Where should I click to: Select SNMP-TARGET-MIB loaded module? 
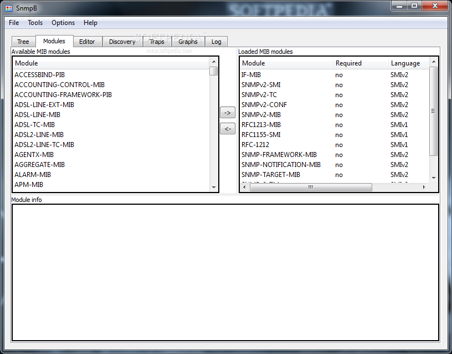click(271, 175)
